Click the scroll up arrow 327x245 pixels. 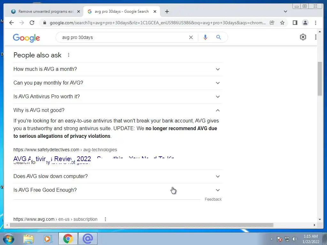coord(320,32)
